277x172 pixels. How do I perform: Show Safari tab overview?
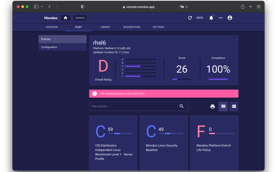[259, 7]
